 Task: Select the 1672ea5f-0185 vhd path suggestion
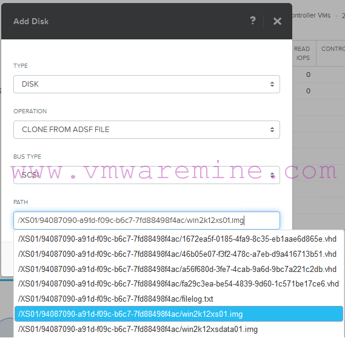coord(179,239)
